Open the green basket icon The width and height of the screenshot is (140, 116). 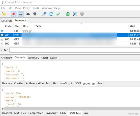pyautogui.click(x=68, y=14)
